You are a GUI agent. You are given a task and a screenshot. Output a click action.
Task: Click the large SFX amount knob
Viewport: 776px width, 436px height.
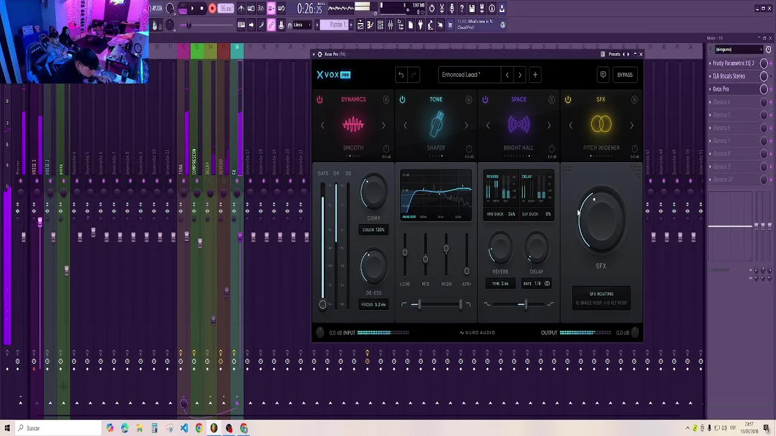601,220
